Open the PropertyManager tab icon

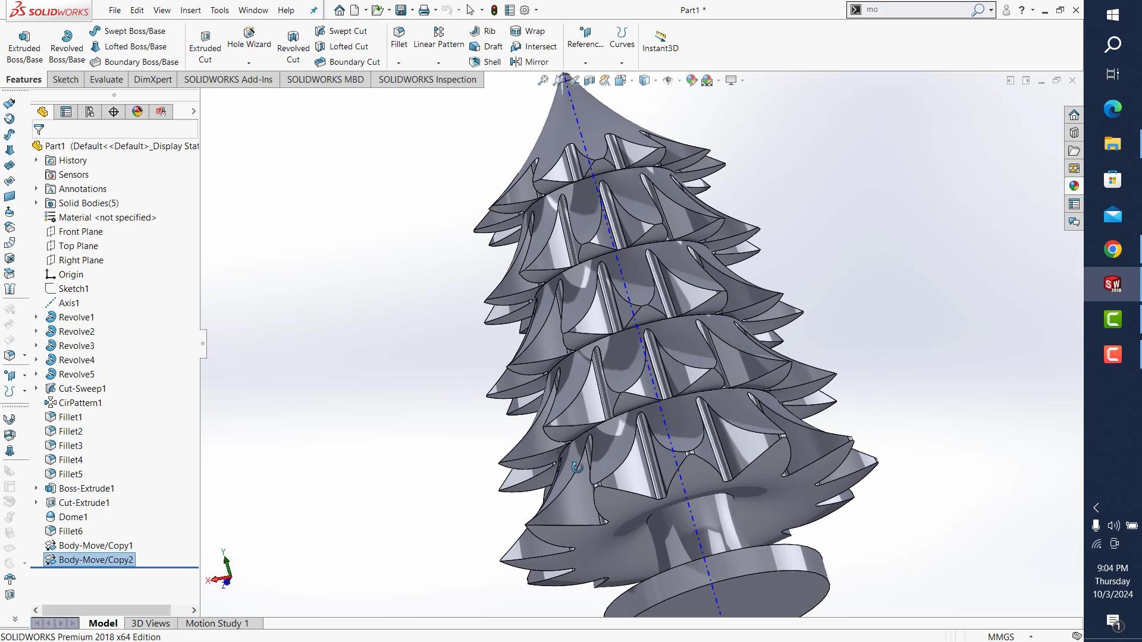(66, 112)
